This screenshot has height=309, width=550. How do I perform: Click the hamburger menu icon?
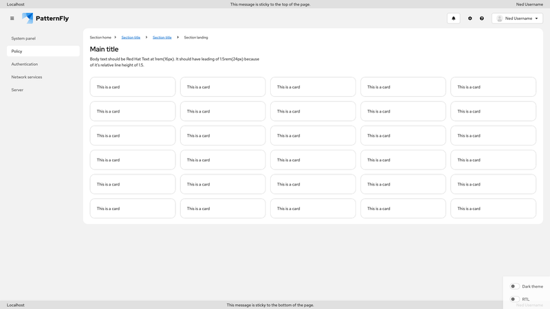[x=12, y=19]
